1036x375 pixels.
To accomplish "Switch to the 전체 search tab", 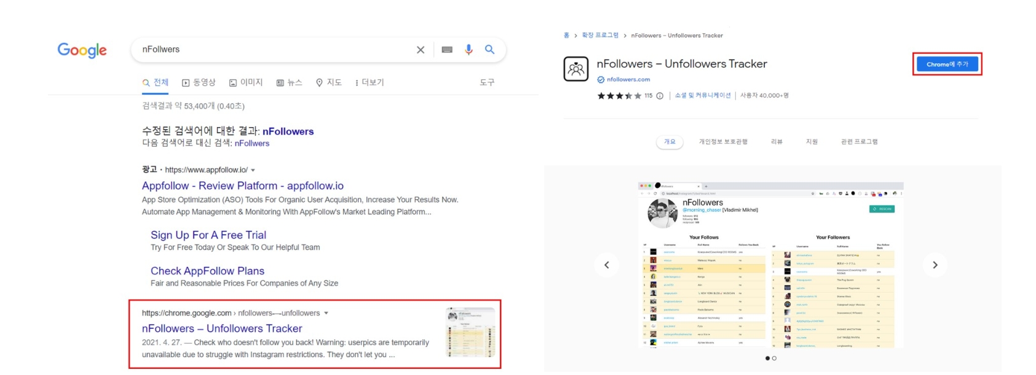I will 155,82.
